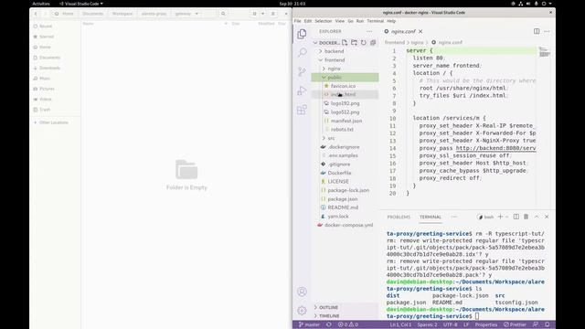Click Prettier in the status bar
The height and width of the screenshot is (329, 585).
pos(515,324)
